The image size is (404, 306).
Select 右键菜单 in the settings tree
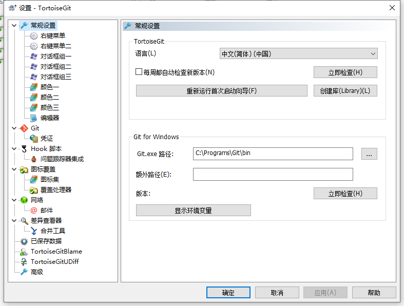point(53,36)
